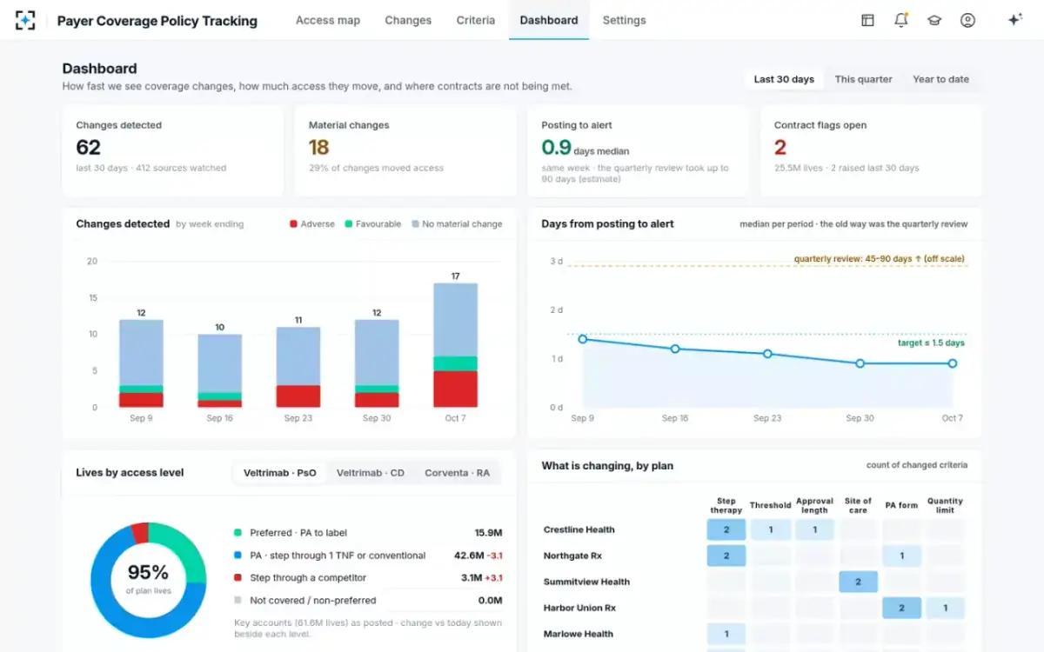Click the Marlowe Health plan name

579,634
